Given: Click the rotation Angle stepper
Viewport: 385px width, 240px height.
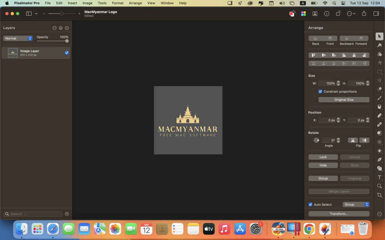Looking at the screenshot, I should pyautogui.click(x=338, y=140).
